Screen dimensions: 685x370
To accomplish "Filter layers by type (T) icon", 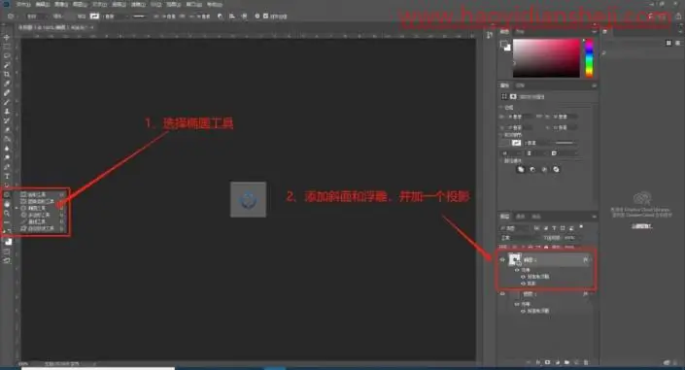I will click(554, 228).
